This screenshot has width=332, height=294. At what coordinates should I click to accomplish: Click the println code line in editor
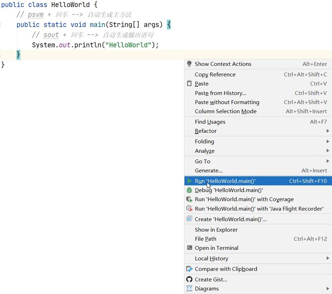point(95,45)
